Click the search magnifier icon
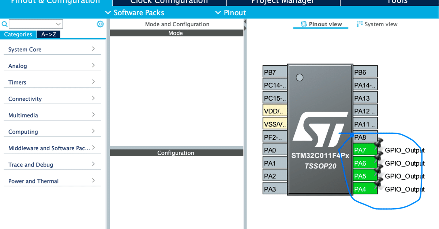The height and width of the screenshot is (229, 439). point(4,24)
